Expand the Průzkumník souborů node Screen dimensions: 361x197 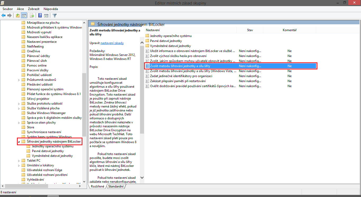(18, 79)
